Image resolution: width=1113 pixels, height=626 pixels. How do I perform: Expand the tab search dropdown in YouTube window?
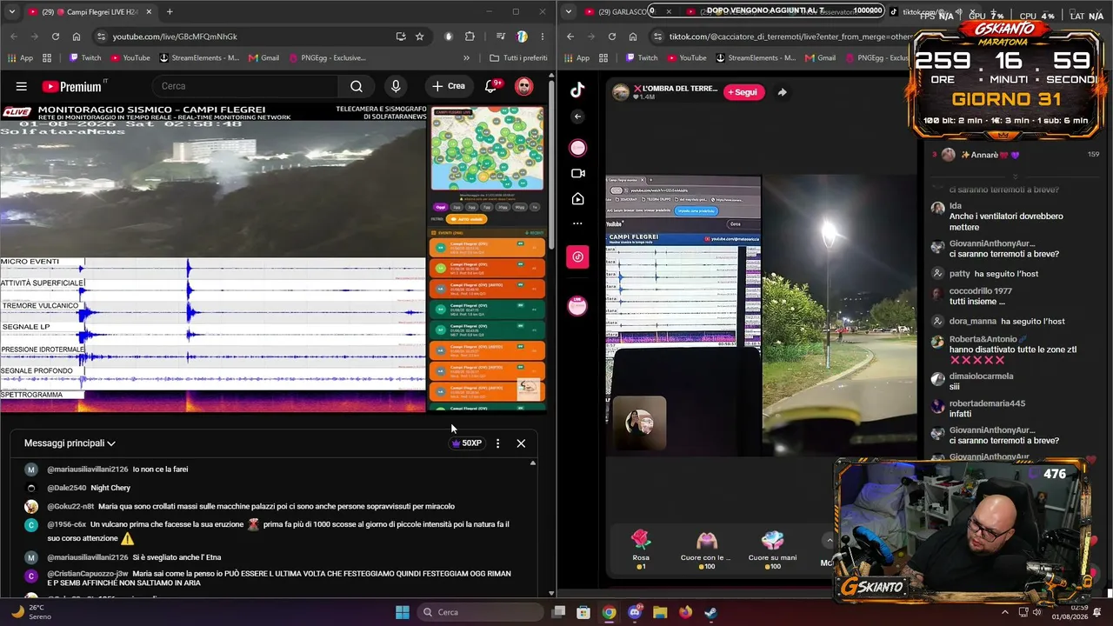coord(12,12)
